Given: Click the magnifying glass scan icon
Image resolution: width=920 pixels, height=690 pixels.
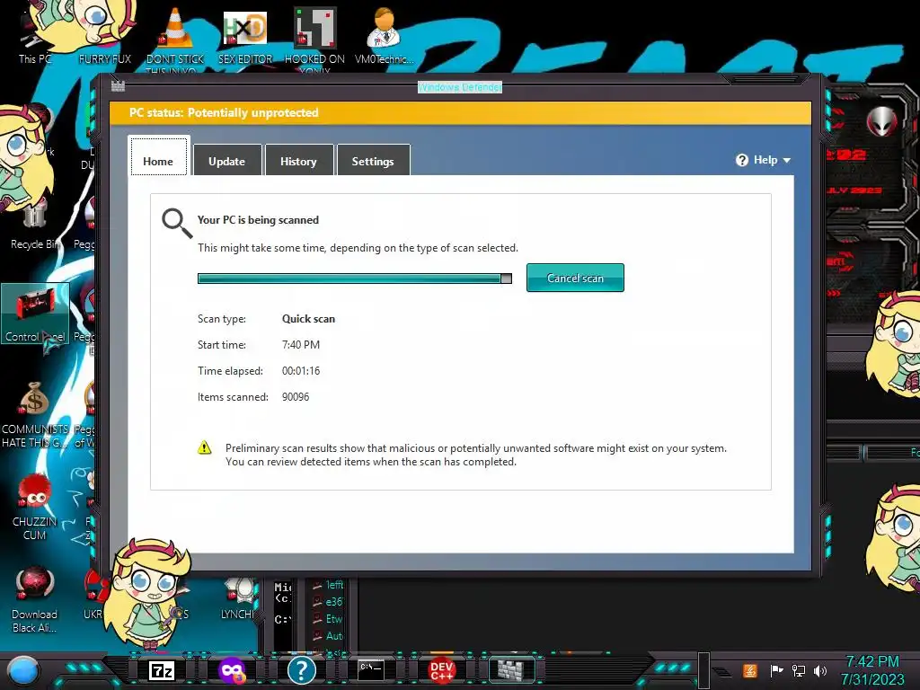Looking at the screenshot, I should (177, 223).
